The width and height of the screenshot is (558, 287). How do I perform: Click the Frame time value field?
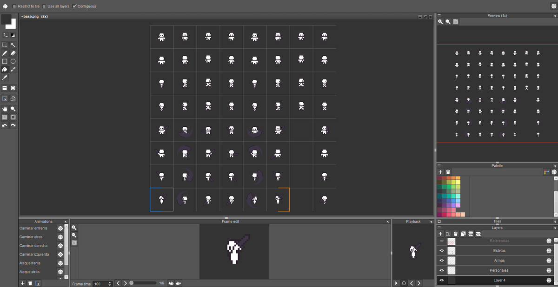[100, 284]
